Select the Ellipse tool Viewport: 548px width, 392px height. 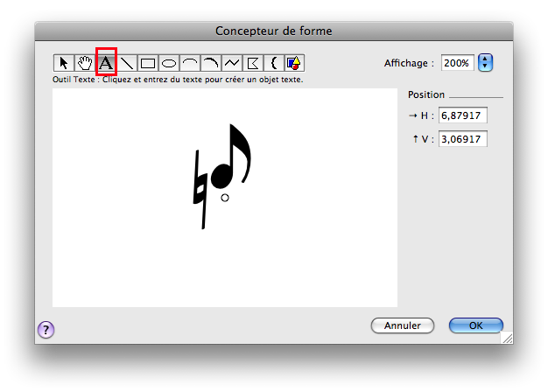click(x=169, y=63)
